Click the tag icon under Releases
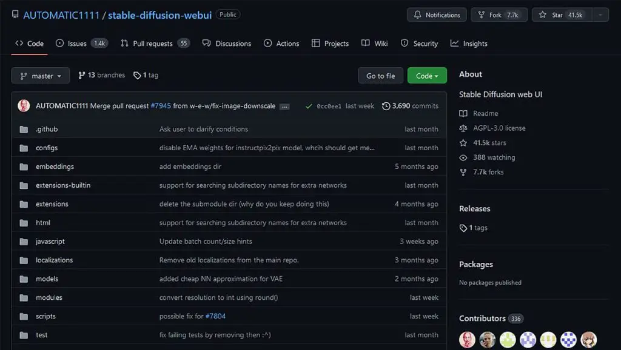Image resolution: width=621 pixels, height=350 pixels. [x=463, y=228]
